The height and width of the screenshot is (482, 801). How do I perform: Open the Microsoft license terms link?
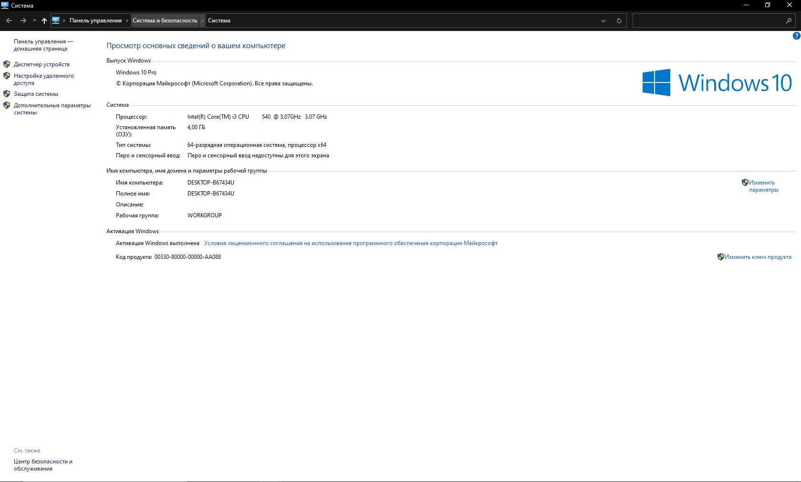351,243
